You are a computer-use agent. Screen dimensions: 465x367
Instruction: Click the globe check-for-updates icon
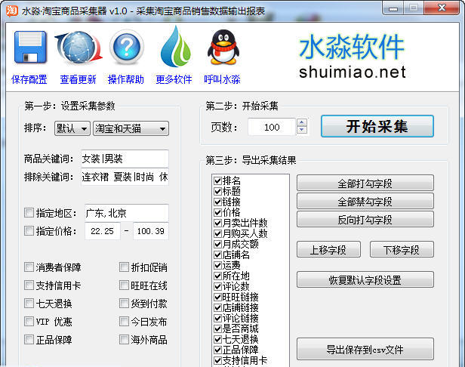pyautogui.click(x=79, y=48)
